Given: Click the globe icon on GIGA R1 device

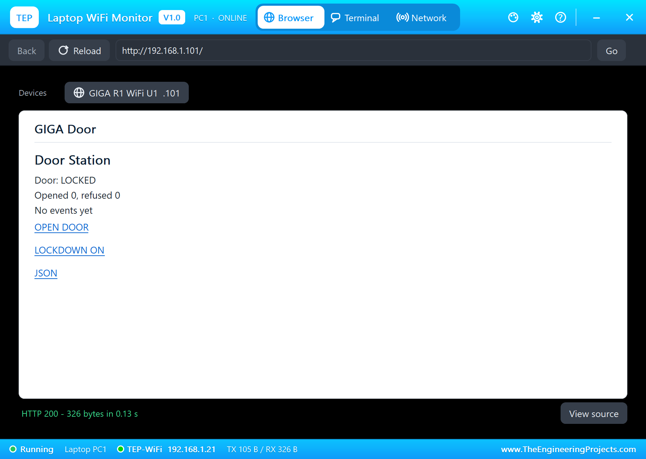Looking at the screenshot, I should point(79,93).
